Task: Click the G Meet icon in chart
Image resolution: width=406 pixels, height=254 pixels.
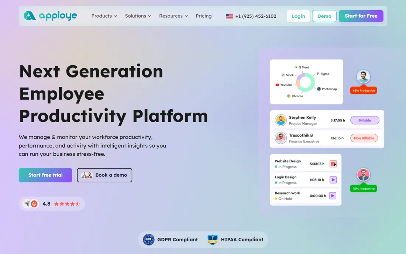Action: tap(296, 67)
